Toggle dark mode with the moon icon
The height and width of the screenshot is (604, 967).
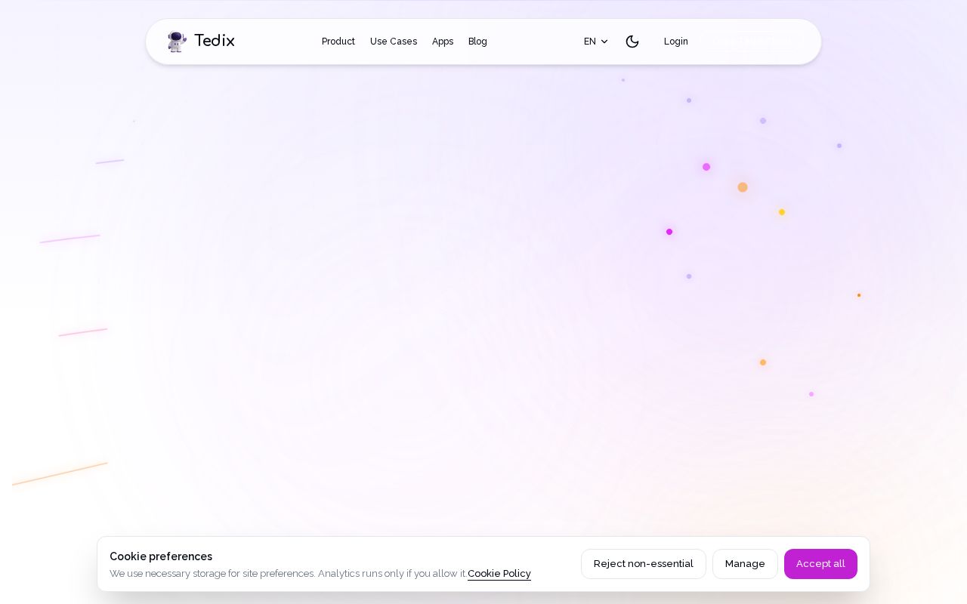[x=632, y=42]
